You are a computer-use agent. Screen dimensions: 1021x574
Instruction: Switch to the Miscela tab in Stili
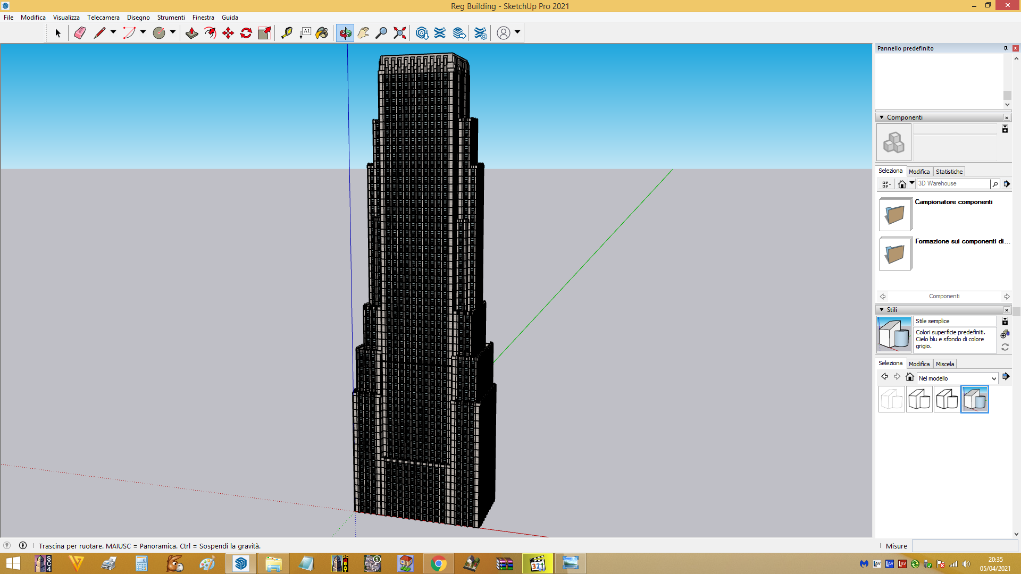(945, 364)
